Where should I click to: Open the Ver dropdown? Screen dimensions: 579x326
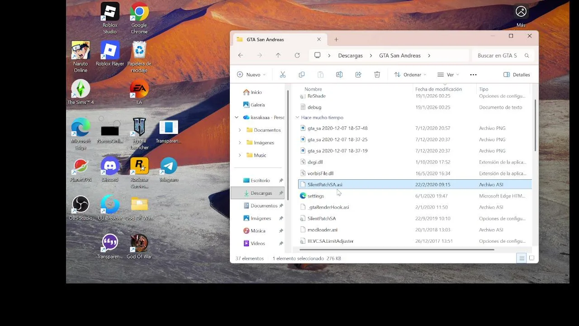(x=448, y=75)
